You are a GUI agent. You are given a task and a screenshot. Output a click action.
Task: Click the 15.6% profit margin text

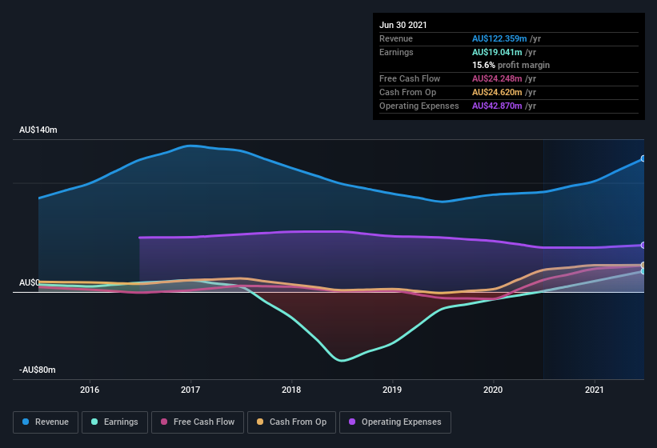pyautogui.click(x=511, y=65)
